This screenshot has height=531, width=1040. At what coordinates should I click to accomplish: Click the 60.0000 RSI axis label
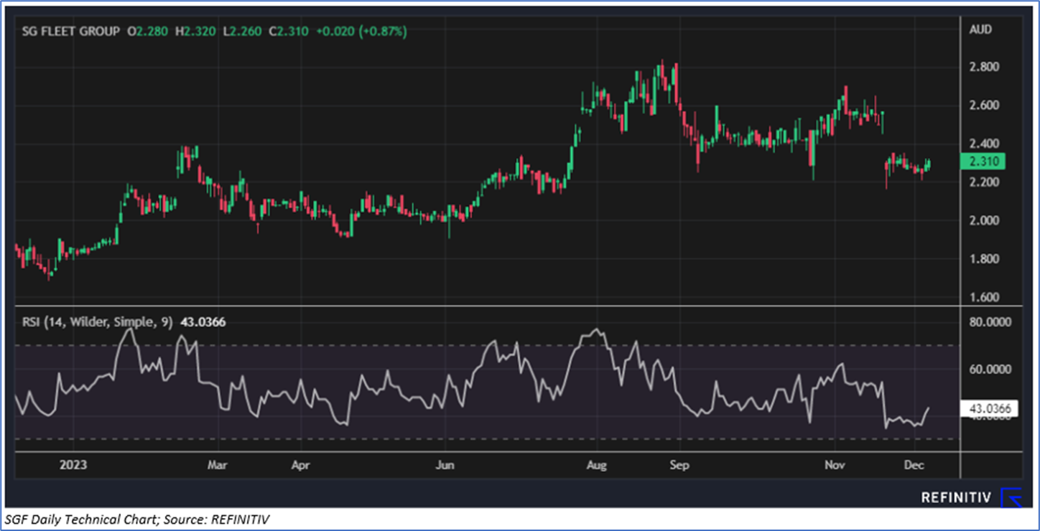(990, 370)
